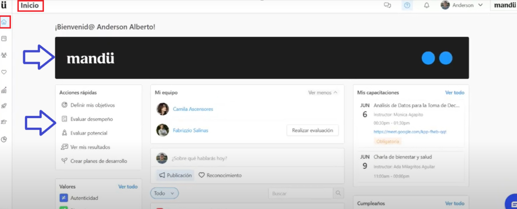Click the checklist icon beside Evaluar desempeño
The height and width of the screenshot is (209, 517).
coord(64,119)
